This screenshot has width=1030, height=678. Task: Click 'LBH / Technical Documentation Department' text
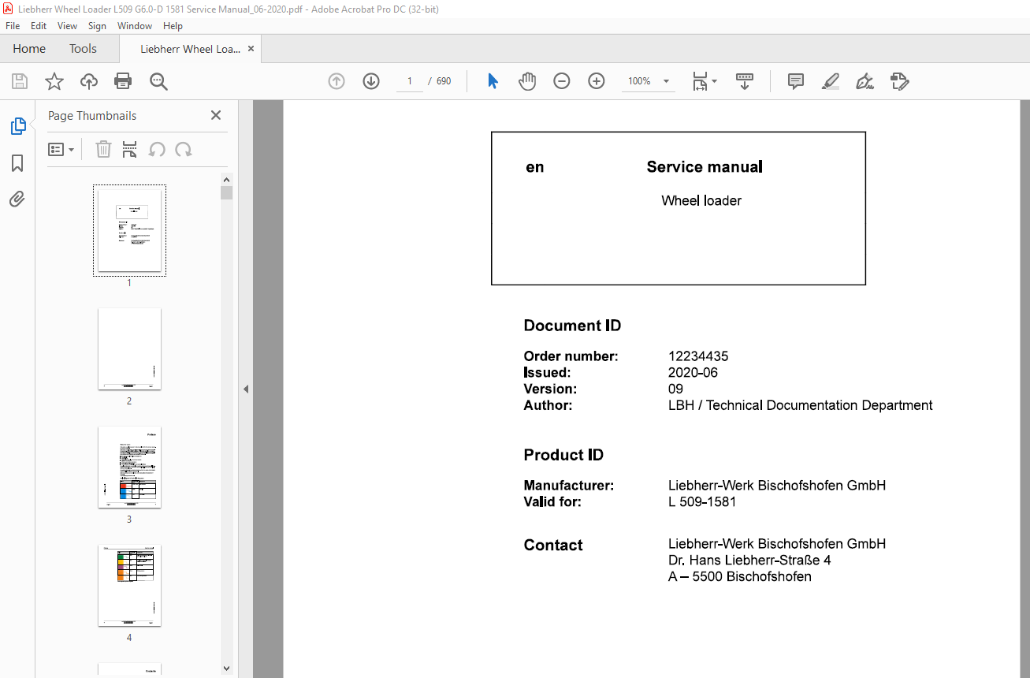pyautogui.click(x=801, y=405)
